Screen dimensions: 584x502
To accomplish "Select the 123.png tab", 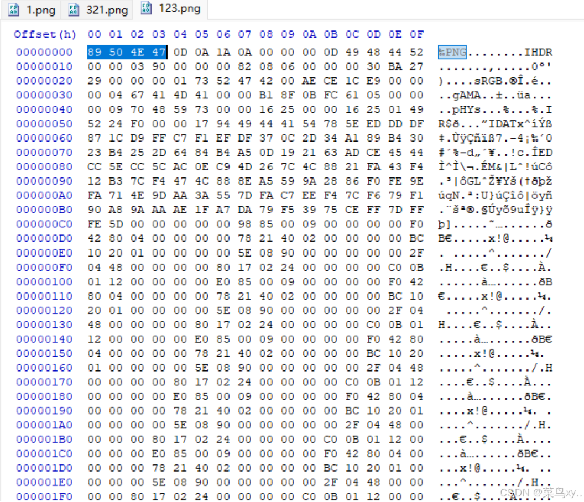I will pos(171,8).
